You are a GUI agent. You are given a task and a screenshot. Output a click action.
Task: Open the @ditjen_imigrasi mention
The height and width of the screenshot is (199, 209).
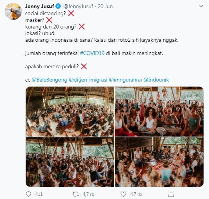pyautogui.click(x=88, y=80)
